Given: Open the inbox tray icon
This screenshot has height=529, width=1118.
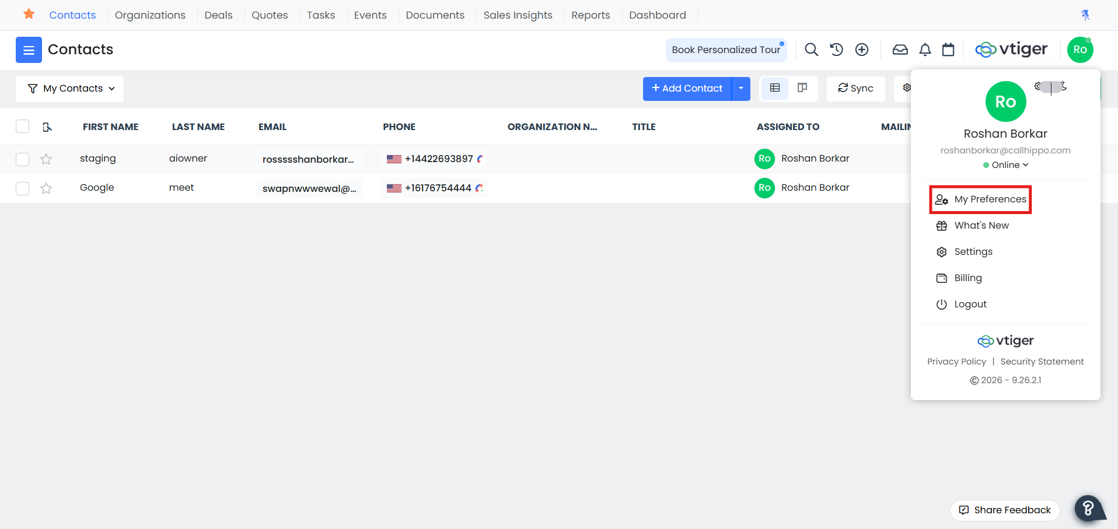Looking at the screenshot, I should tap(900, 50).
